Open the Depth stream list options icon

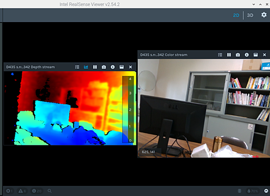coord(77,67)
